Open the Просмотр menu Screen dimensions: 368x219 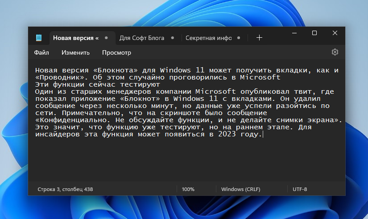click(116, 52)
